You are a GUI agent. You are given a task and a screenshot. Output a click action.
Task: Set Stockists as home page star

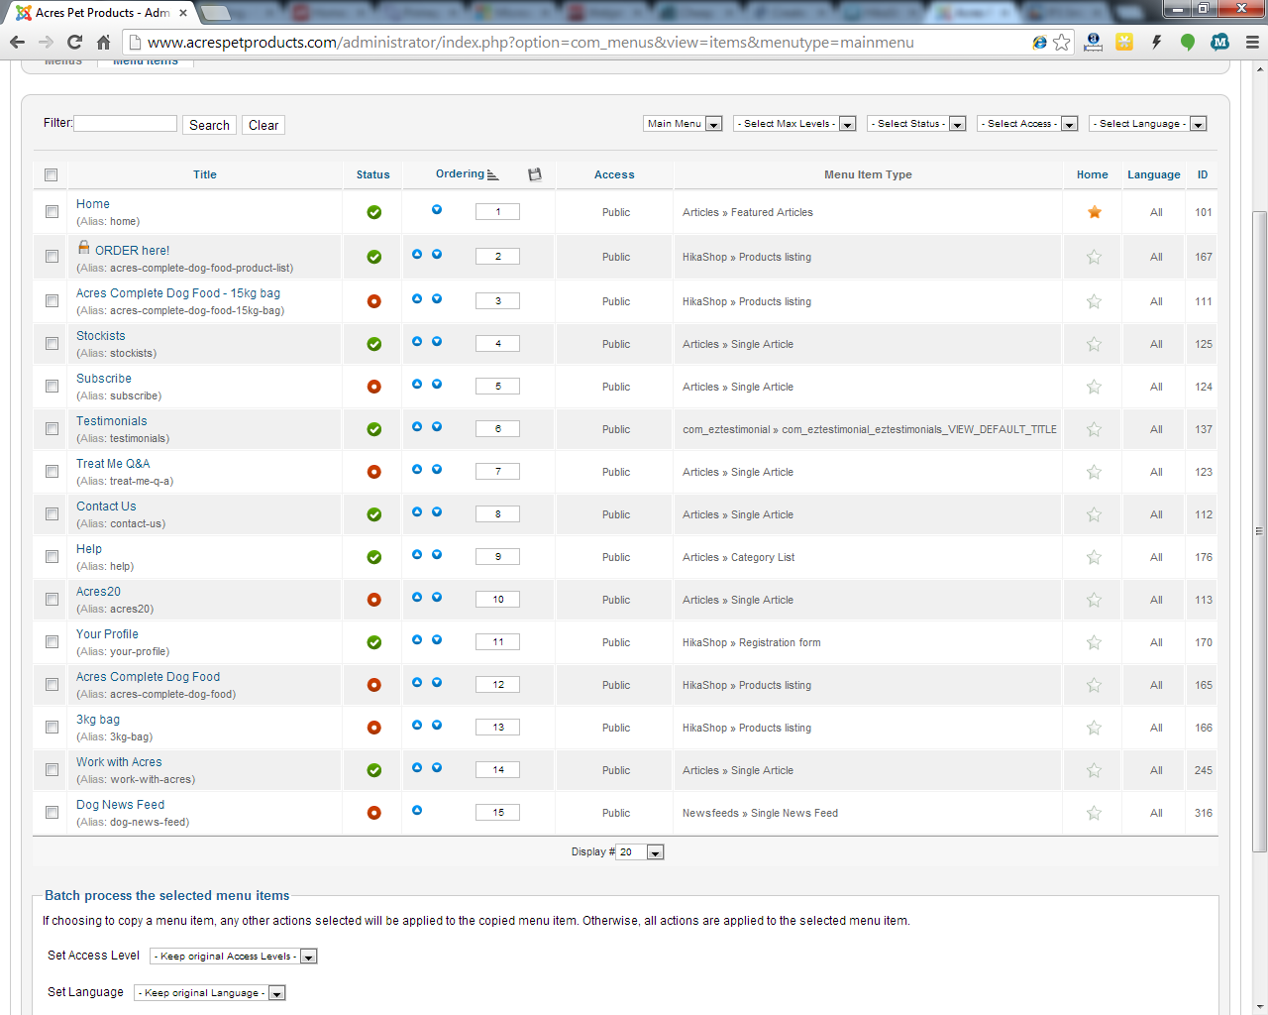(x=1095, y=344)
